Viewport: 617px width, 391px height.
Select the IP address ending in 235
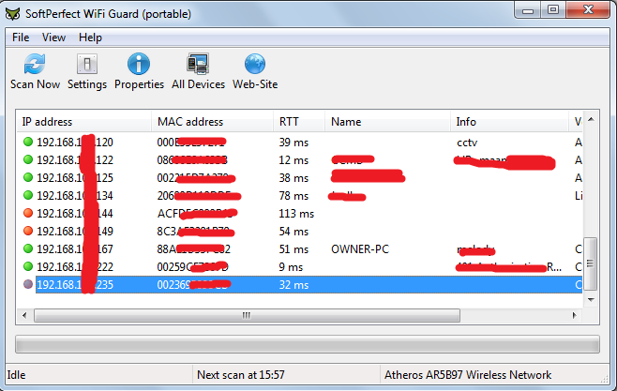[75, 284]
